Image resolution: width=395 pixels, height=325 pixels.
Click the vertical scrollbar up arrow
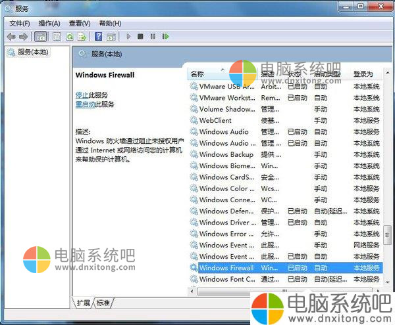[x=388, y=73]
